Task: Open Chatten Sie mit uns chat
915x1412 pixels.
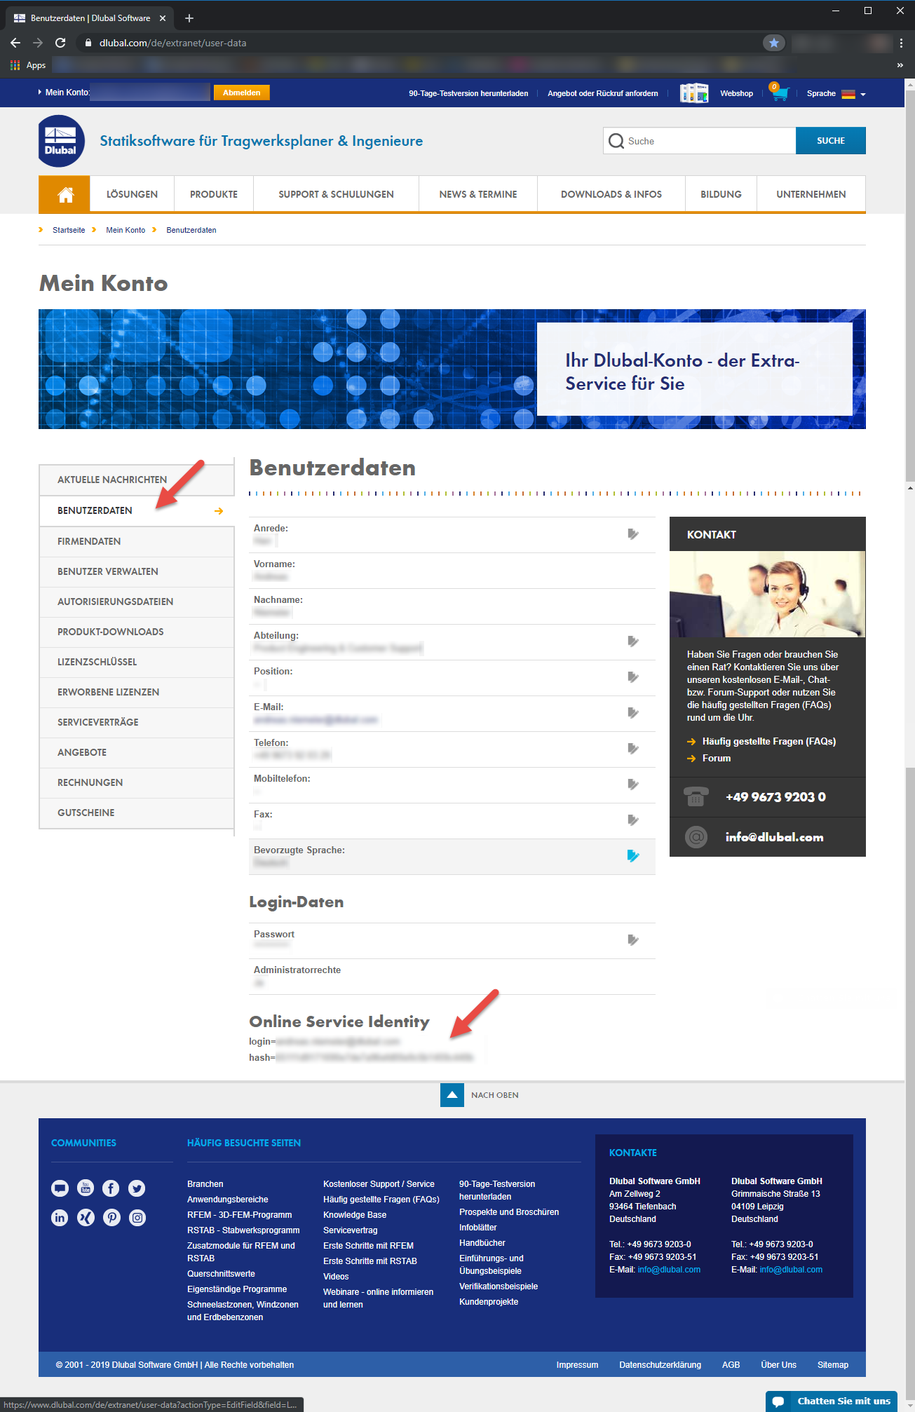Action: click(x=832, y=1401)
